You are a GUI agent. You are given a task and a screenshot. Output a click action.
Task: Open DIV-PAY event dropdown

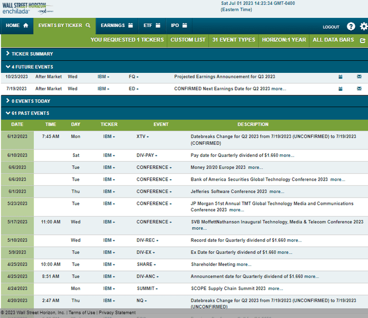pyautogui.click(x=147, y=155)
